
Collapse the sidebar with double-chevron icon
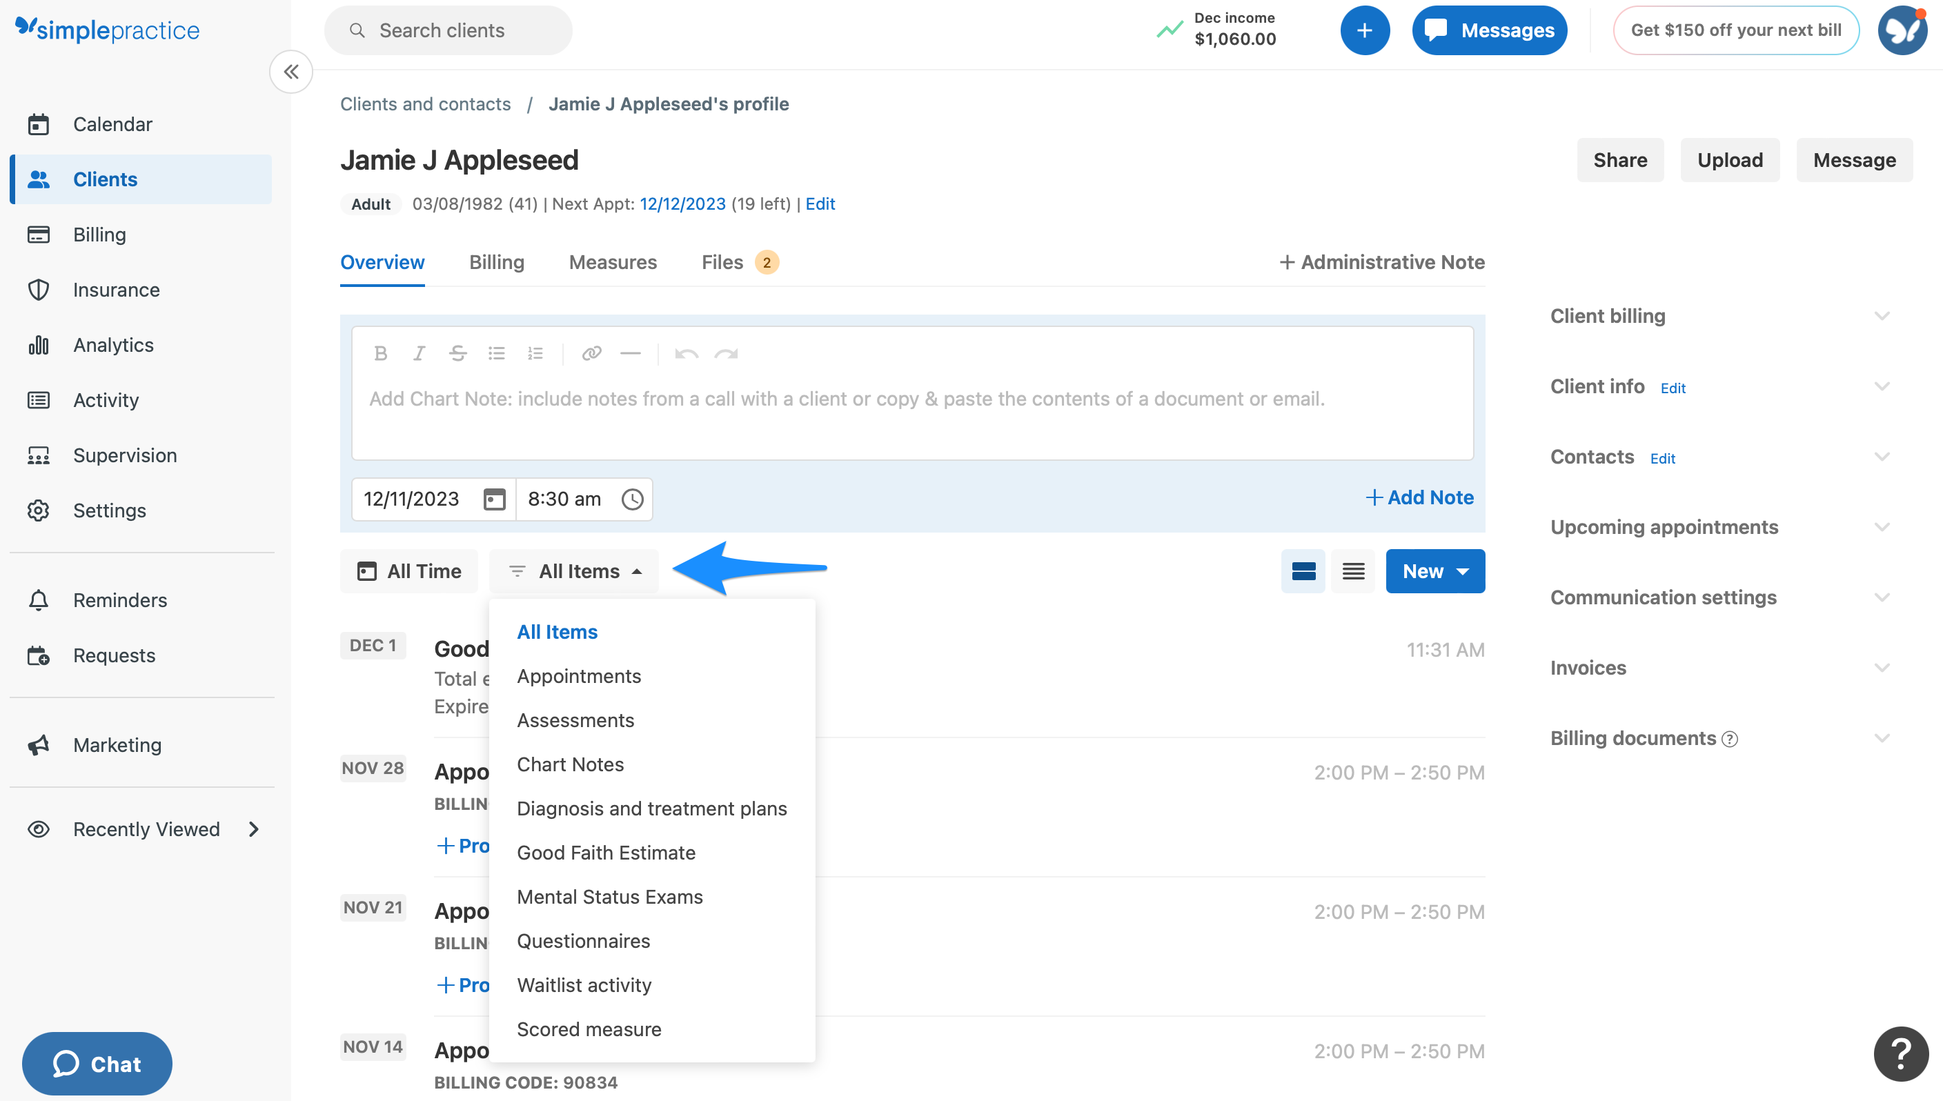point(291,72)
